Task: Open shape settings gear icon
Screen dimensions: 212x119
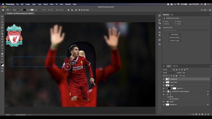Action: coord(79,10)
